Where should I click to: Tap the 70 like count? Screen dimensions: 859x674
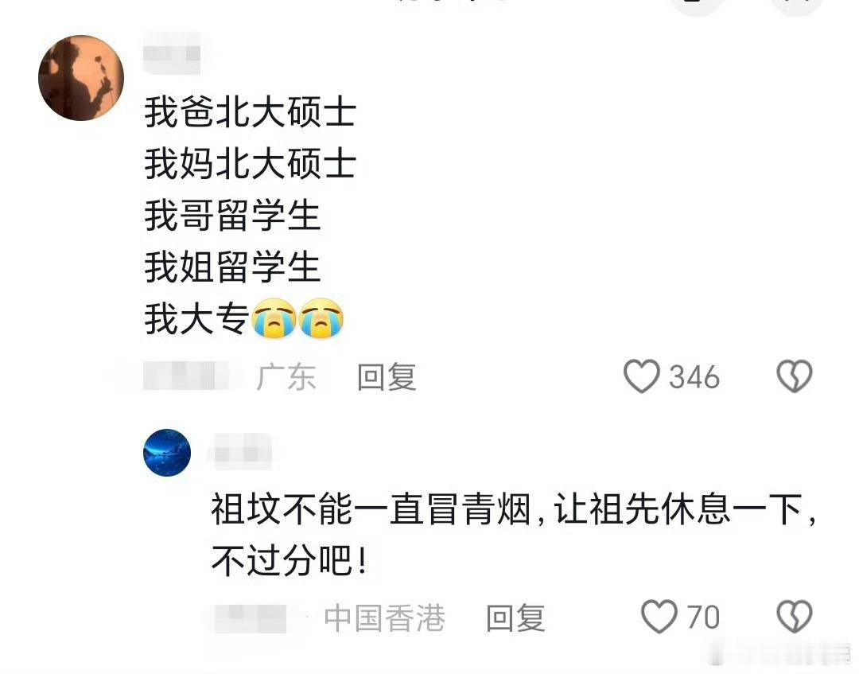point(703,617)
